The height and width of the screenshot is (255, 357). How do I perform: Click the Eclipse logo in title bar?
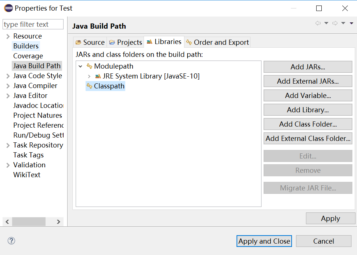coord(8,8)
